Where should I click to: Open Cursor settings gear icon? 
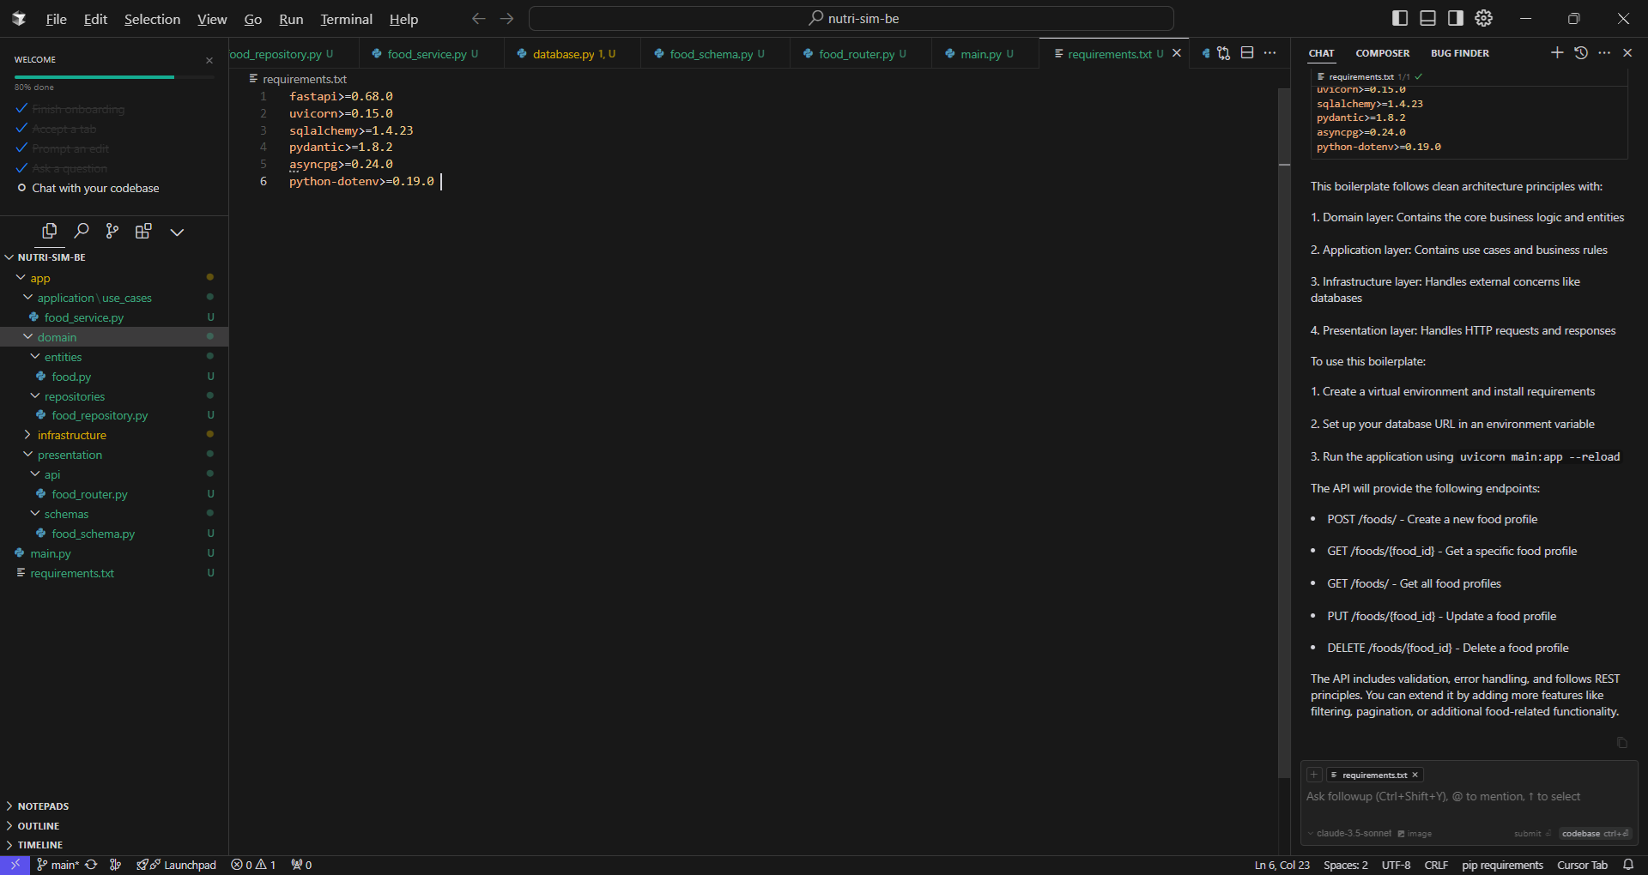coord(1484,18)
